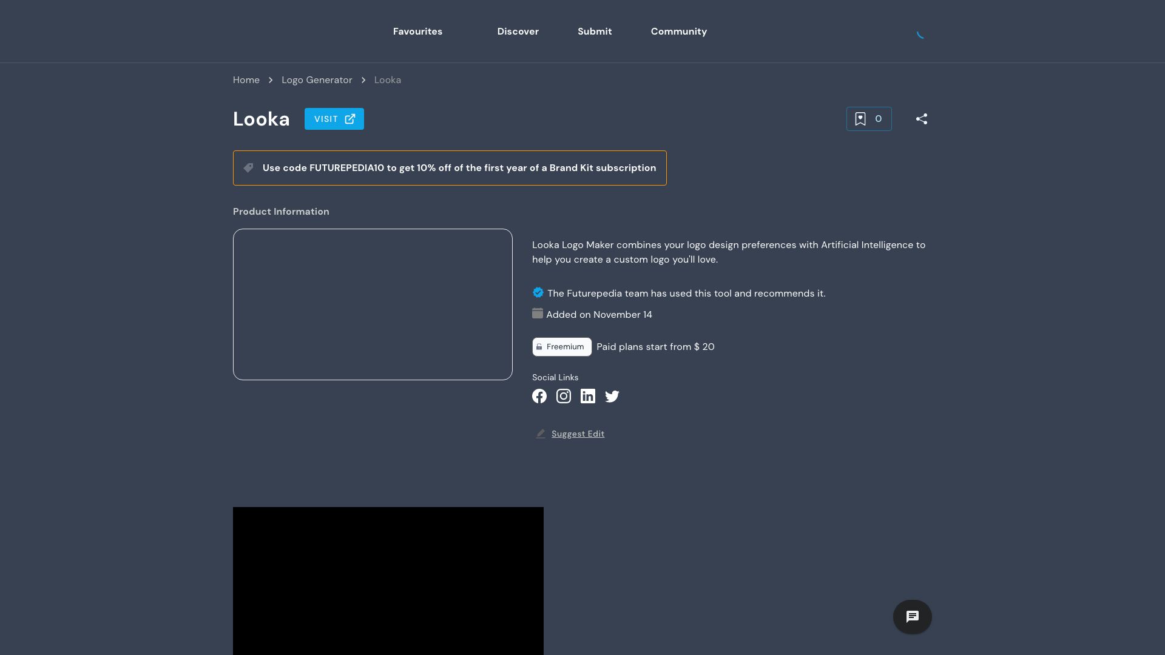1165x655 pixels.
Task: Click the promo code tag icon
Action: (248, 168)
